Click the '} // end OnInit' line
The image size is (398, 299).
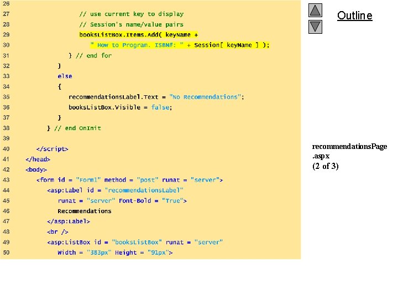click(74, 128)
